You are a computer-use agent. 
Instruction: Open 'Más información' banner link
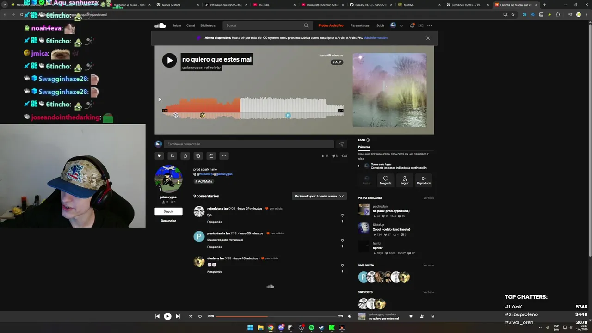(376, 38)
